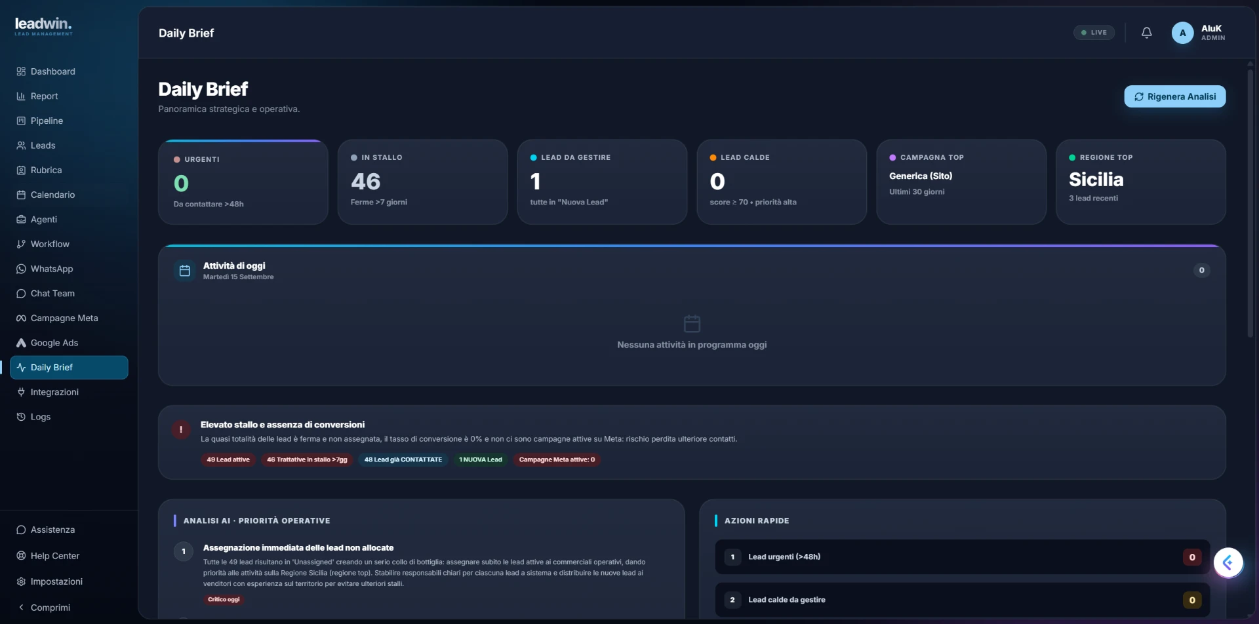This screenshot has width=1259, height=624.
Task: Open the Leads people icon
Action: pyautogui.click(x=21, y=146)
